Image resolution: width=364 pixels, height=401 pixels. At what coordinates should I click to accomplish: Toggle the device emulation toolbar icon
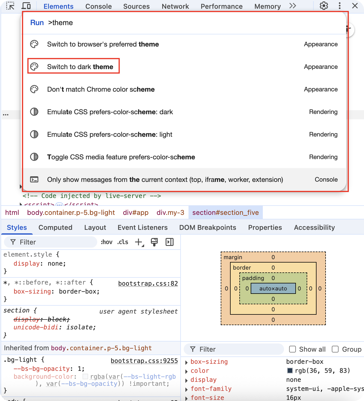pos(26,6)
